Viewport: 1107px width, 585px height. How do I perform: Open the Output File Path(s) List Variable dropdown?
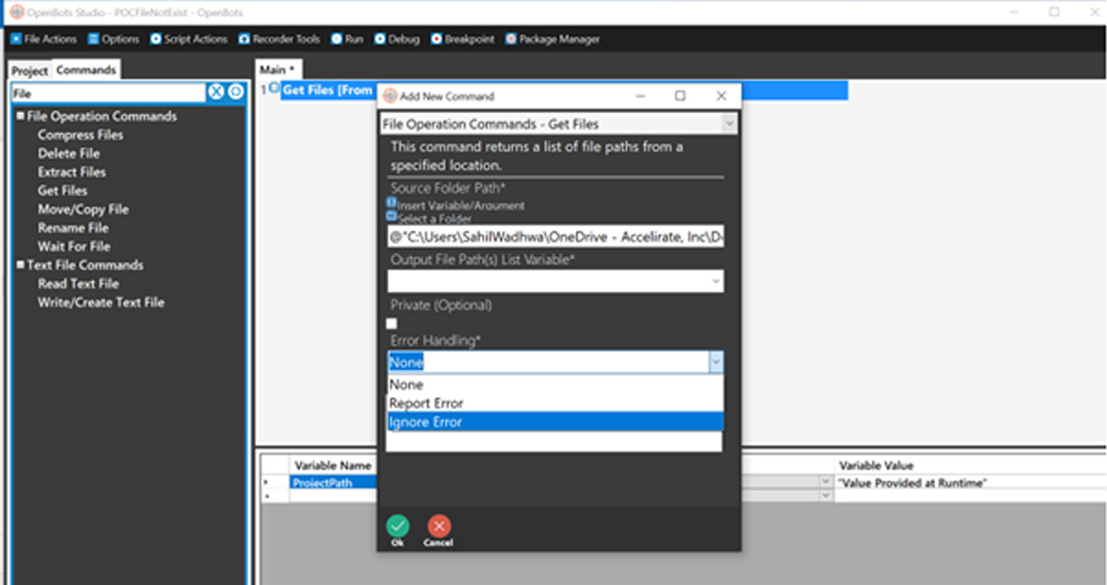[x=716, y=281]
